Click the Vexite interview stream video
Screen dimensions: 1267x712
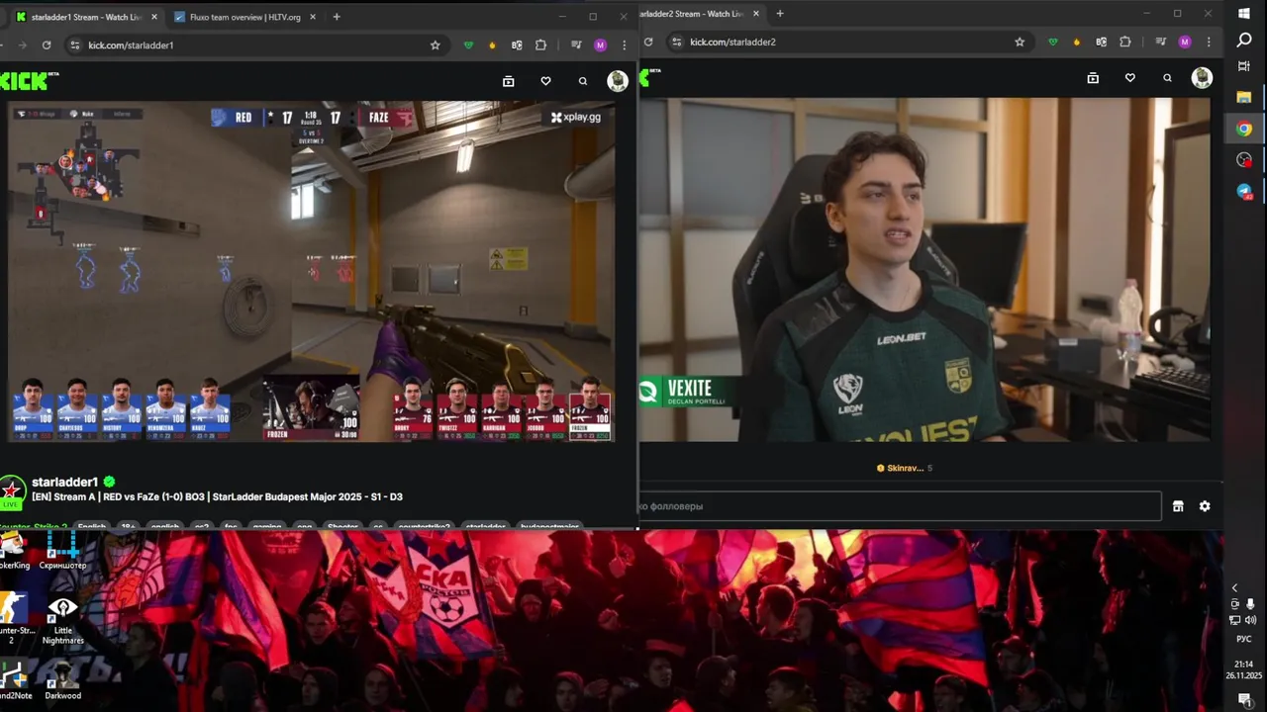(925, 269)
